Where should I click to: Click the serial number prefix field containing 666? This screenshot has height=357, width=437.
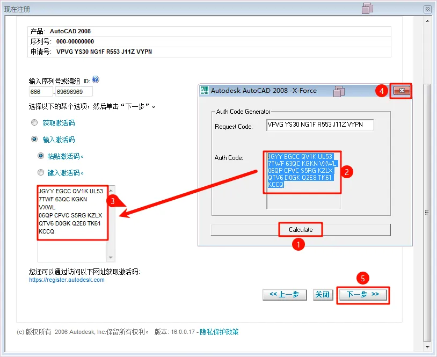41,92
